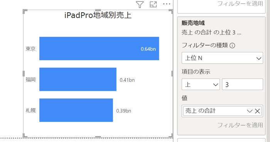Select the 東京 bar in the chart
The width and height of the screenshot is (270, 142).
click(x=99, y=48)
